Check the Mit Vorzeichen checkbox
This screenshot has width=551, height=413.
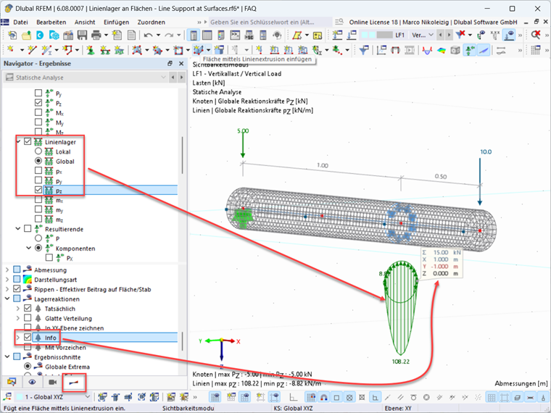click(28, 347)
